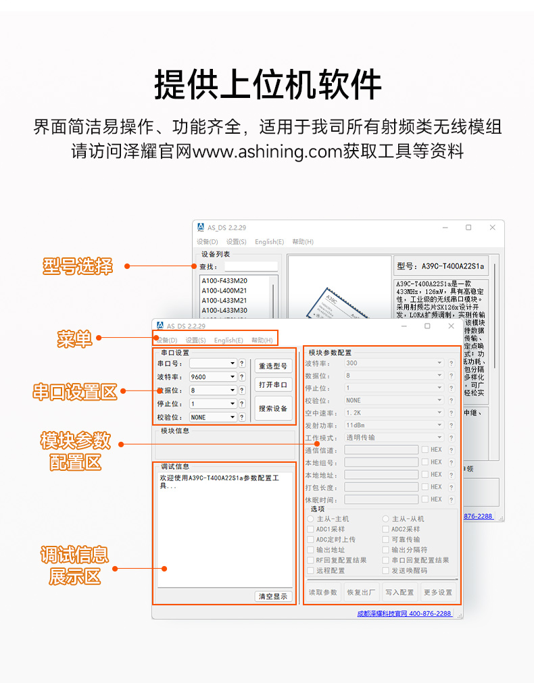Click the AS_DS app icon in back window
Image resolution: width=534 pixels, height=683 pixels.
point(201,228)
